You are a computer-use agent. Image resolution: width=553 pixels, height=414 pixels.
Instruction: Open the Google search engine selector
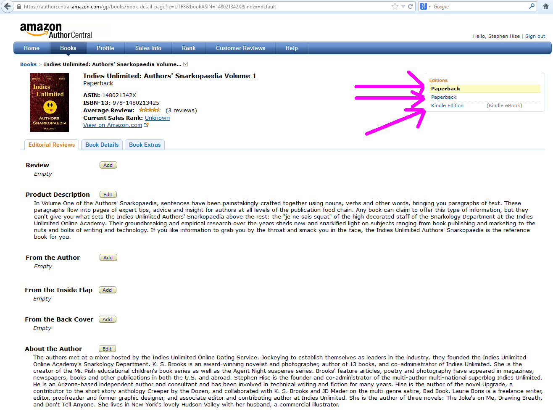[x=425, y=6]
